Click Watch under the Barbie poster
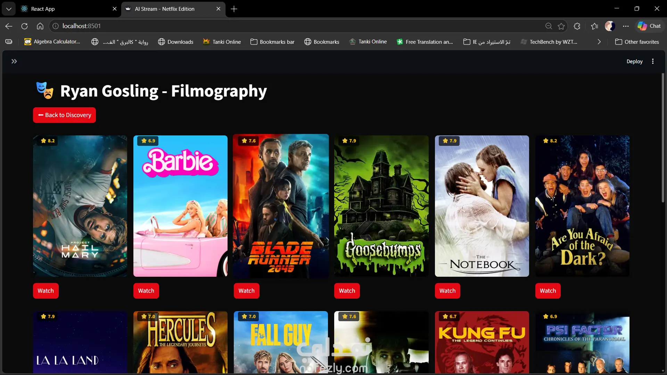This screenshot has height=375, width=667. [x=146, y=291]
